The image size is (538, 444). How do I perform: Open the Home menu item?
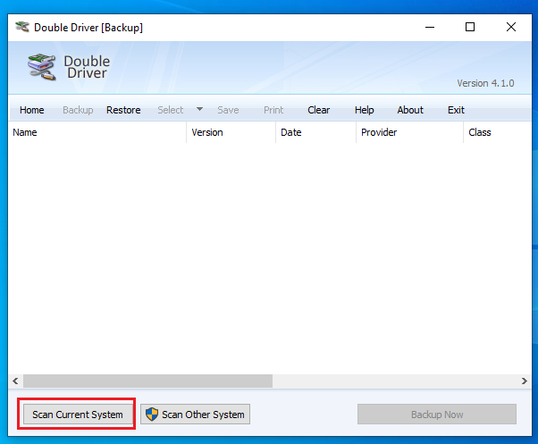point(32,110)
